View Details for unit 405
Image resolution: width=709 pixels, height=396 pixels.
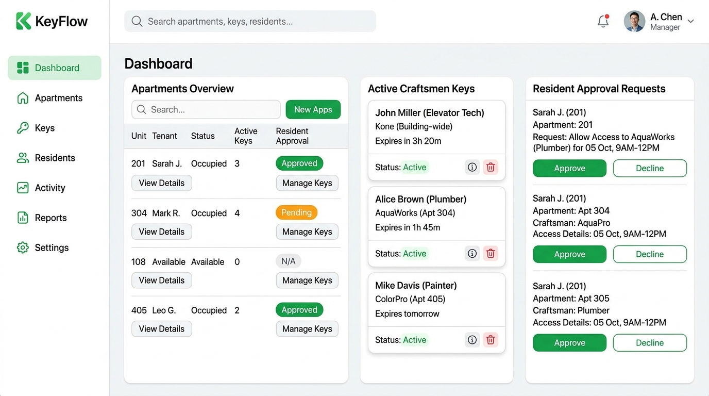[162, 329]
